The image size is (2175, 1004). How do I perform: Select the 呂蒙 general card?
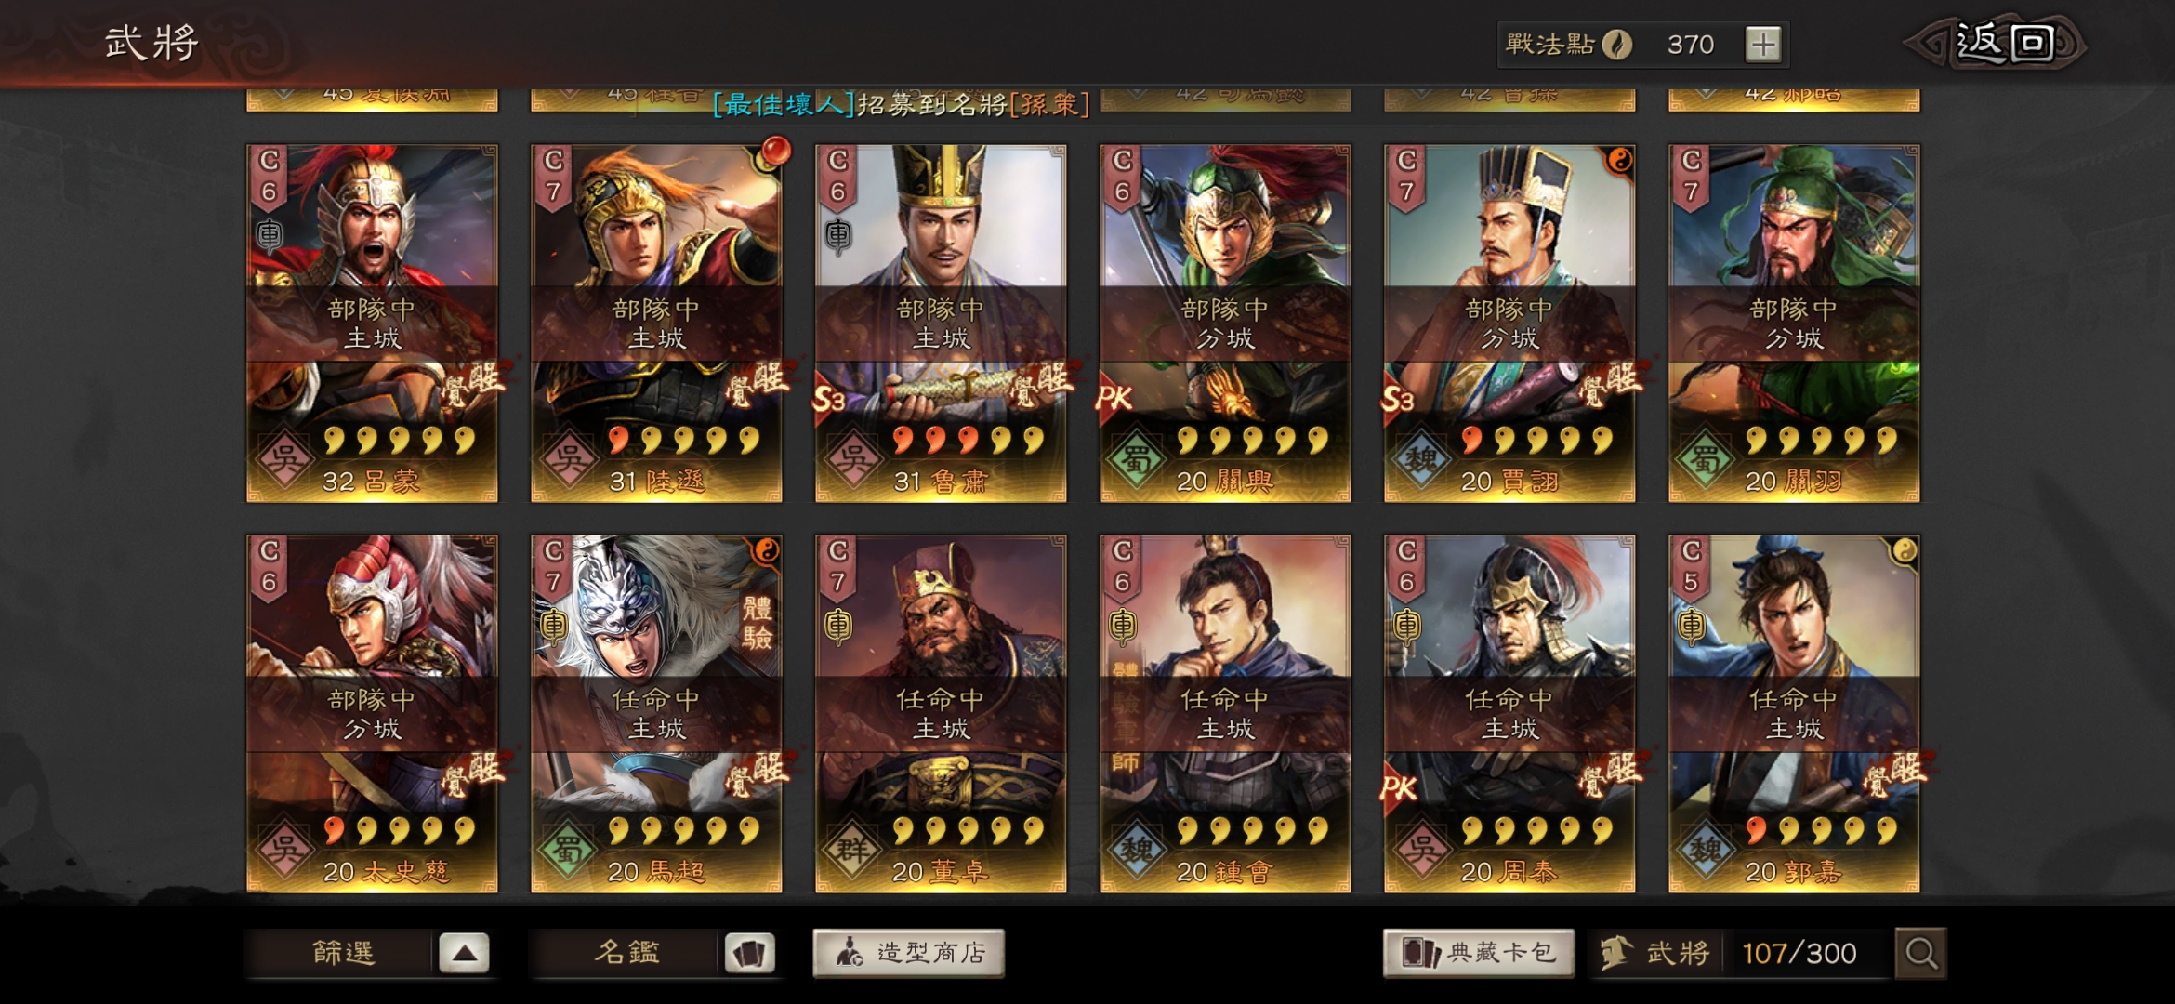pos(372,324)
